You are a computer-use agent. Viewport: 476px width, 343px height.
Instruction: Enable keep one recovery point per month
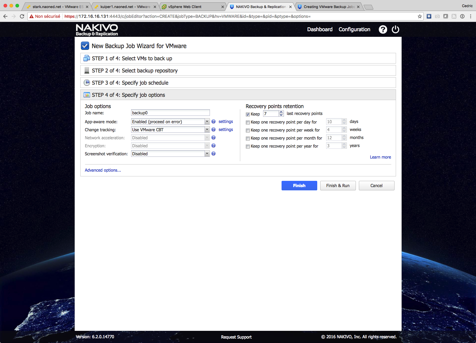tap(248, 138)
